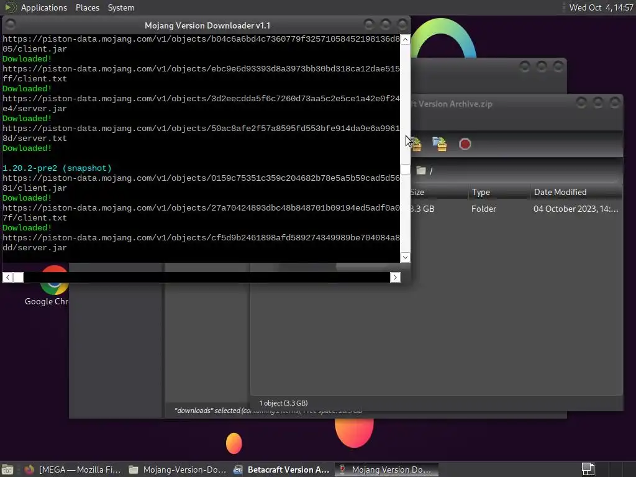The width and height of the screenshot is (636, 477).
Task: Switch to Betacraft Version A... taskbar entry
Action: [x=282, y=470]
